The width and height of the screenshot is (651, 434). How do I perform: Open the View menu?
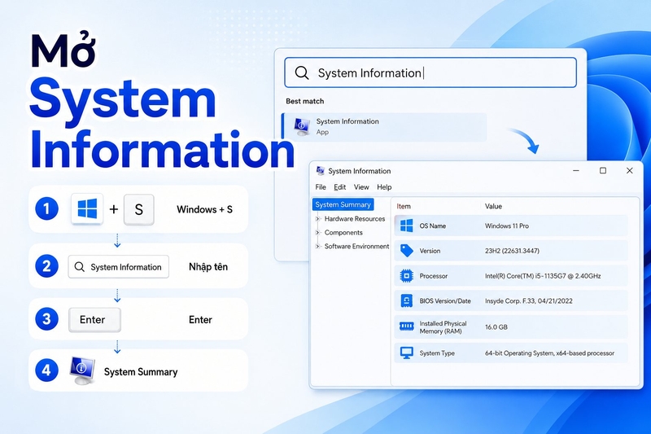361,187
